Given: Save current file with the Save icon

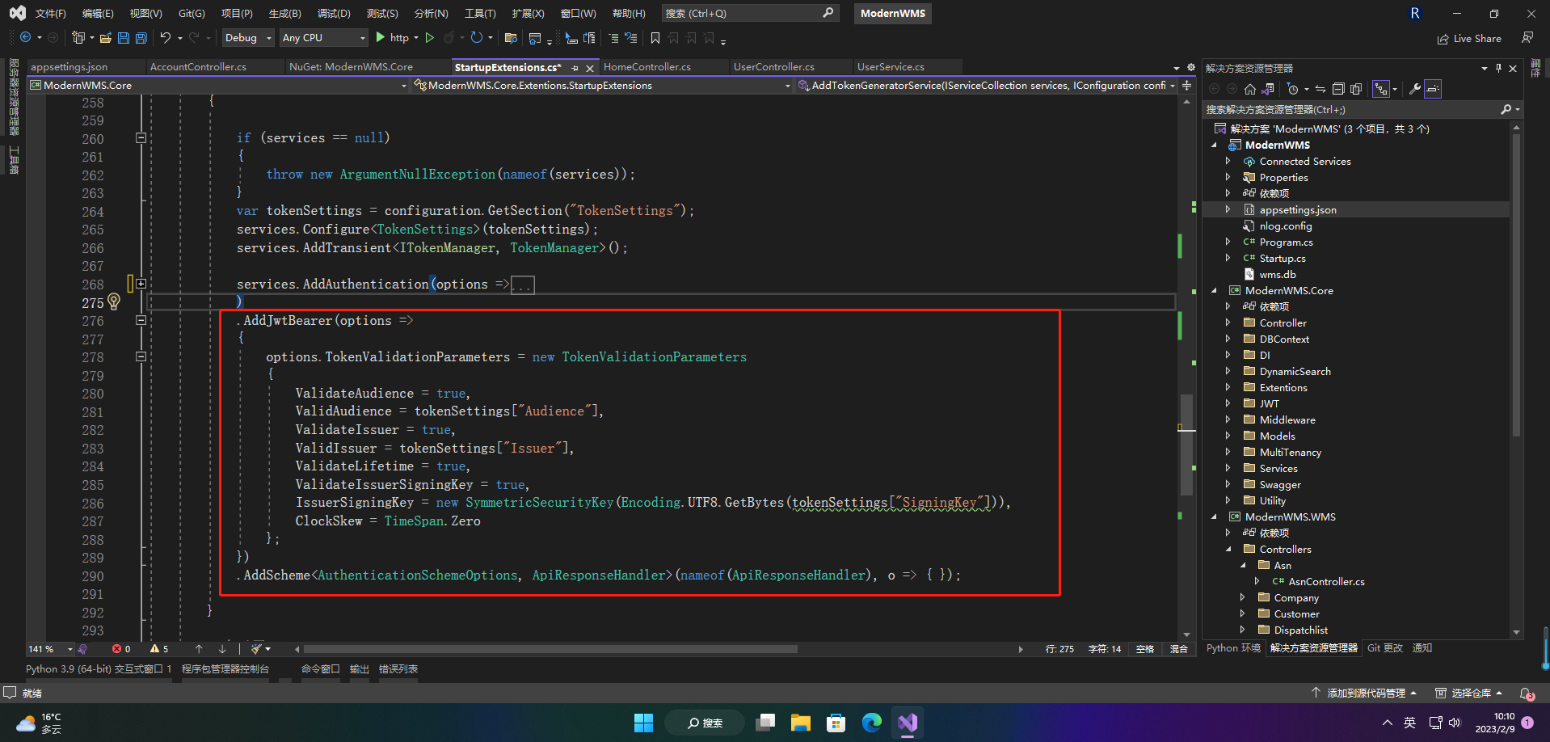Looking at the screenshot, I should pyautogui.click(x=124, y=38).
